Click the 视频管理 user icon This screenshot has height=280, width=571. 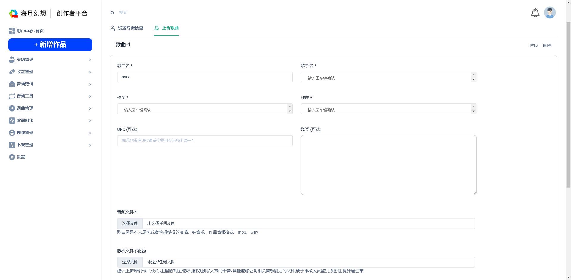(x=12, y=133)
